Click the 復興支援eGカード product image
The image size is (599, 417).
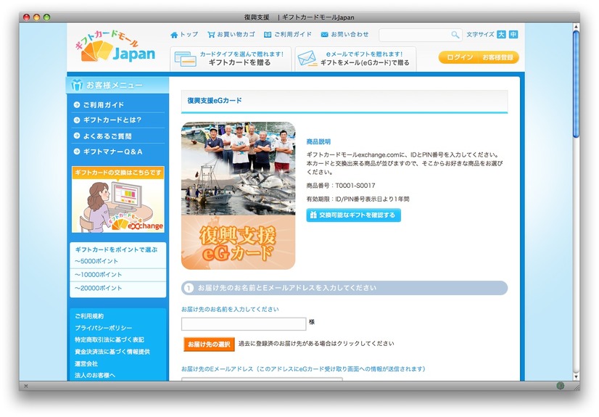[x=238, y=196]
